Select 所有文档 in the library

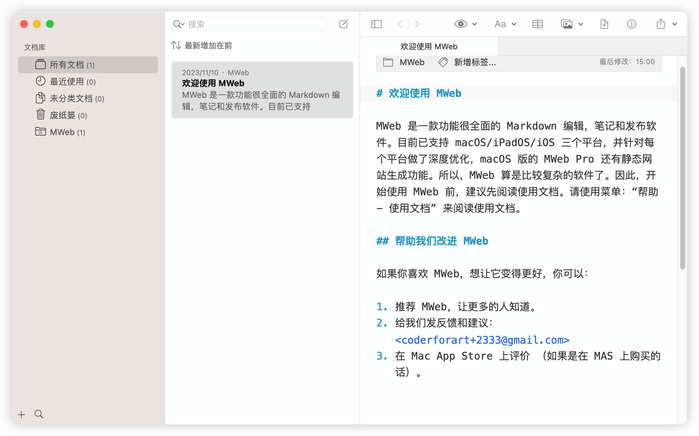(88, 65)
